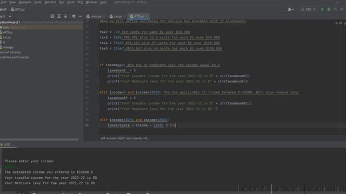Click the green Run button
The width and height of the screenshot is (346, 194).
[x=322, y=10]
